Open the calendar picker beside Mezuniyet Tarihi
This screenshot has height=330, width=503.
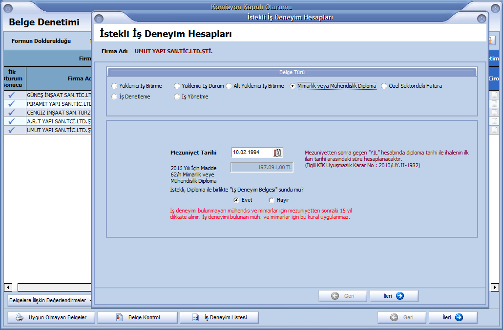278,153
